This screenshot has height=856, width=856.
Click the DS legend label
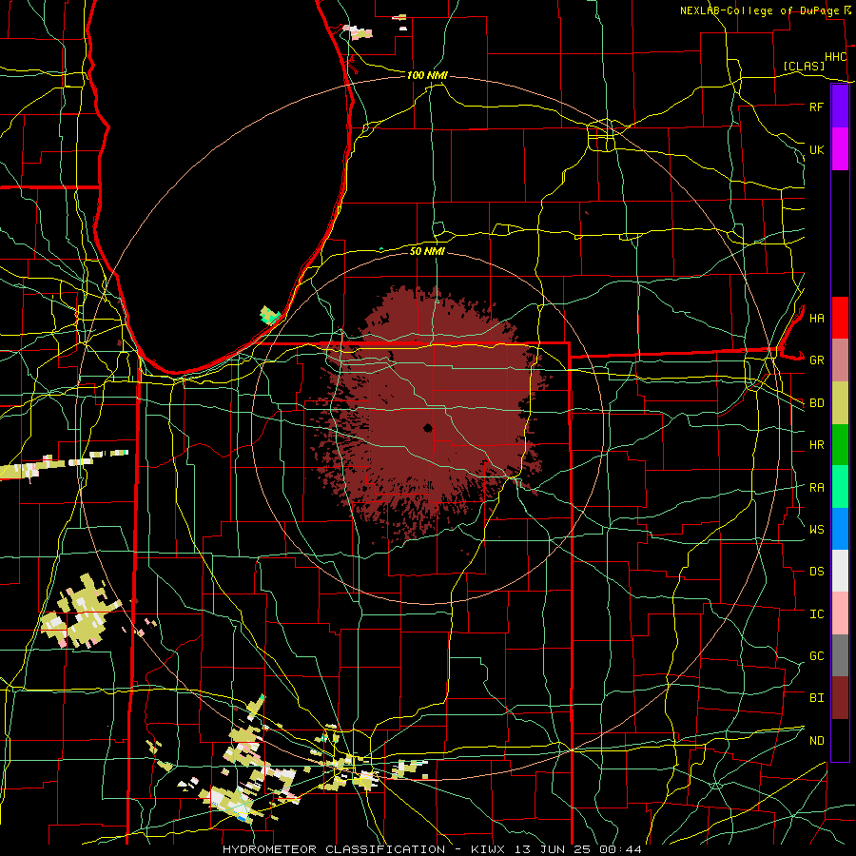[x=816, y=572]
